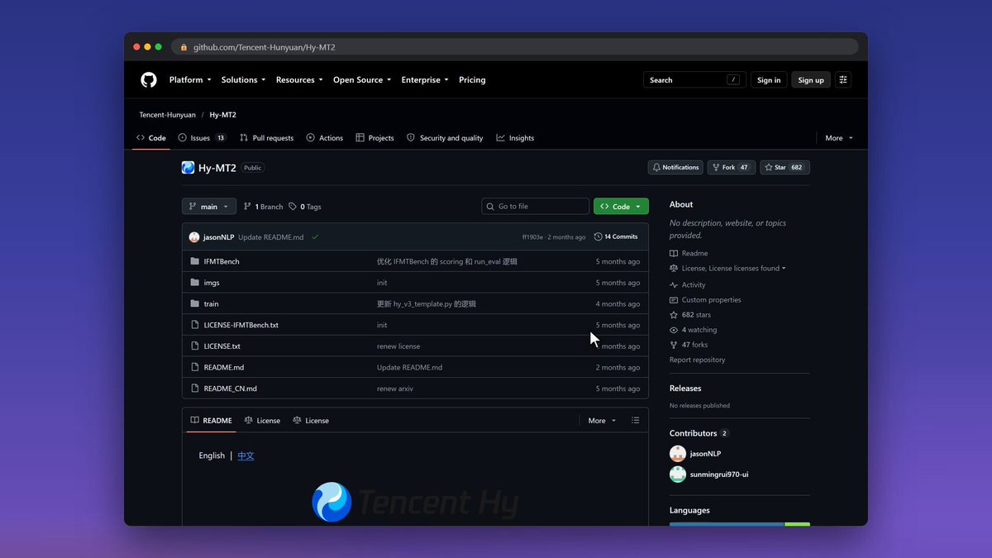This screenshot has height=558, width=992.
Task: Select the Insights tab
Action: (515, 138)
